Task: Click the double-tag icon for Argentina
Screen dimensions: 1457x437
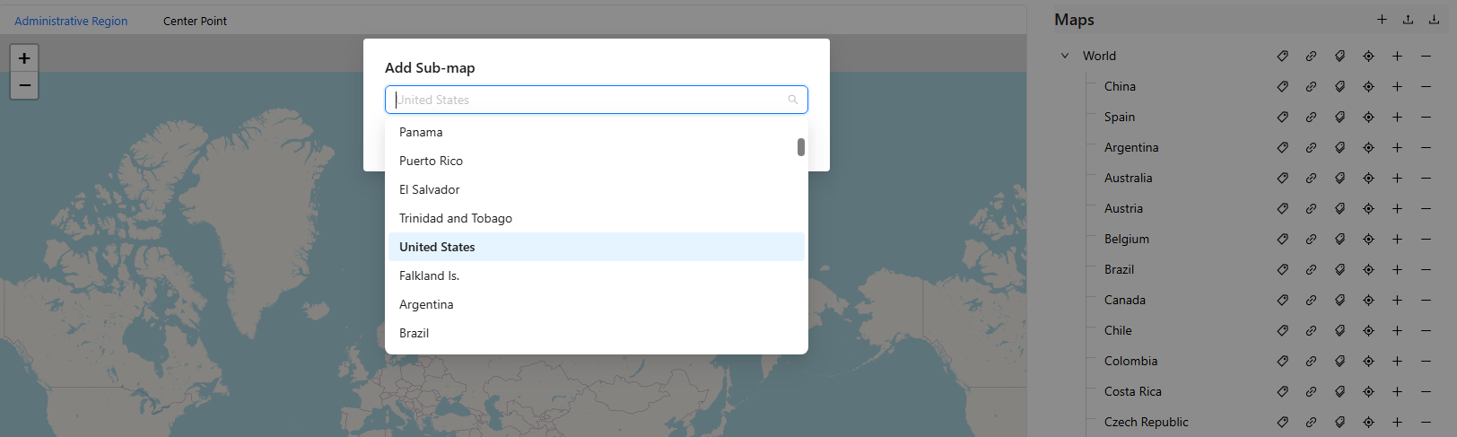Action: 1339,148
